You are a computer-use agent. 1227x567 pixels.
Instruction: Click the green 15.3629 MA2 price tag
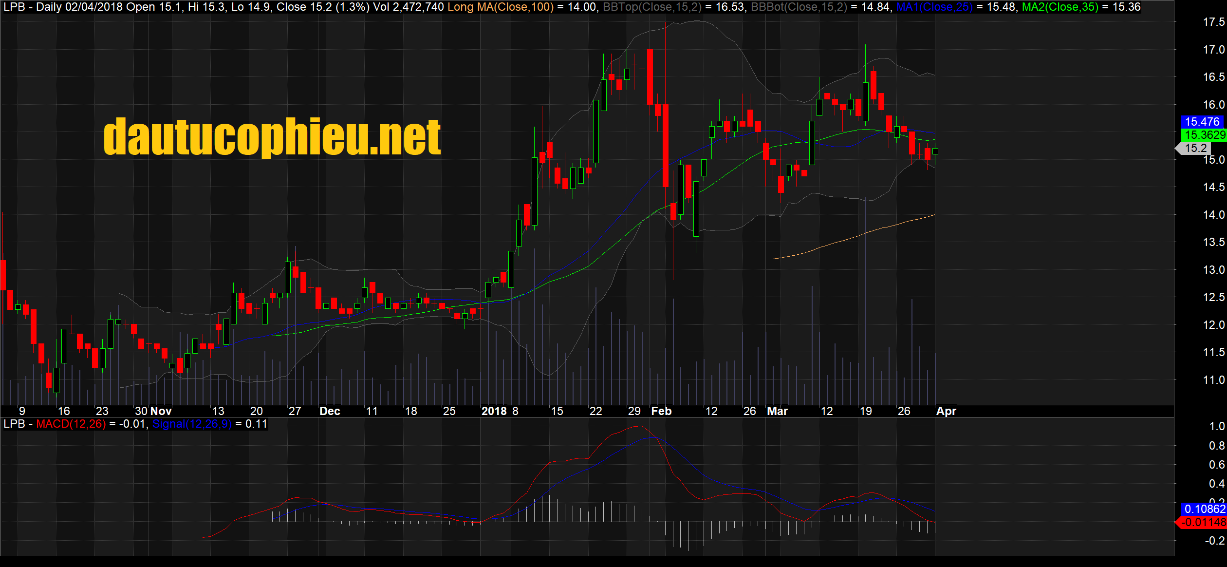pos(1204,135)
